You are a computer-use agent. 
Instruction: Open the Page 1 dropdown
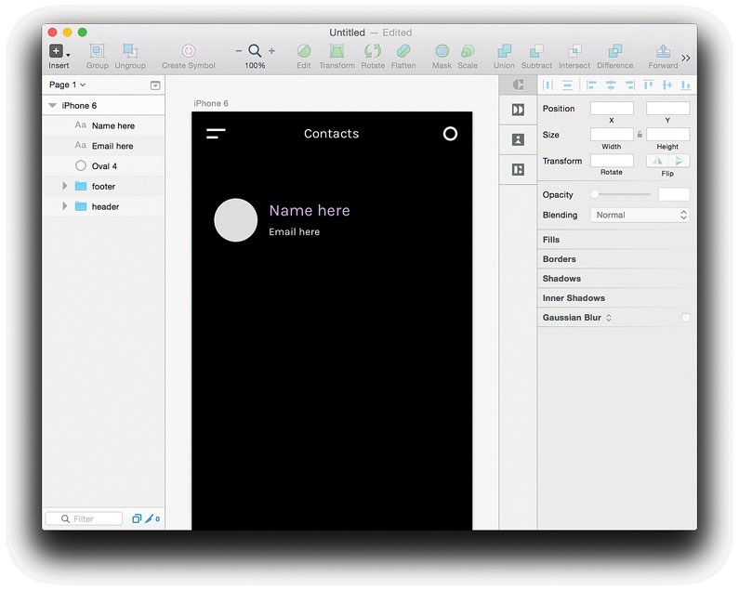(x=68, y=85)
